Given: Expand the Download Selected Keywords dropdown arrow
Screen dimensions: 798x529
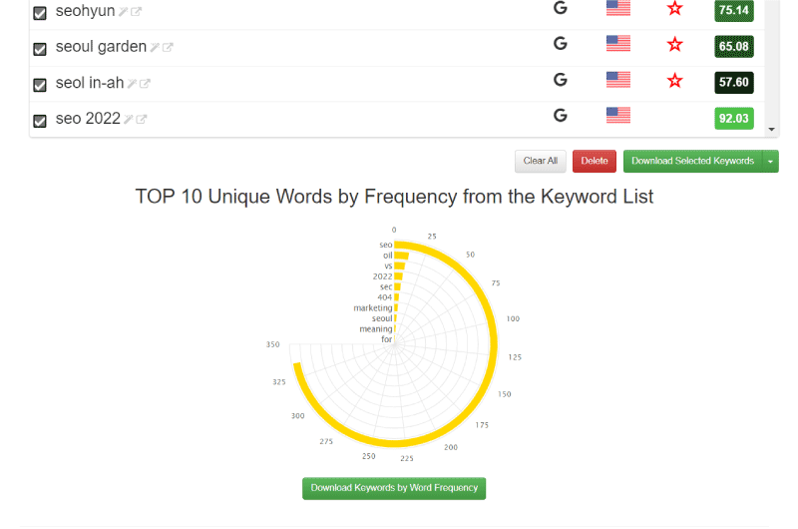Looking at the screenshot, I should coord(770,162).
